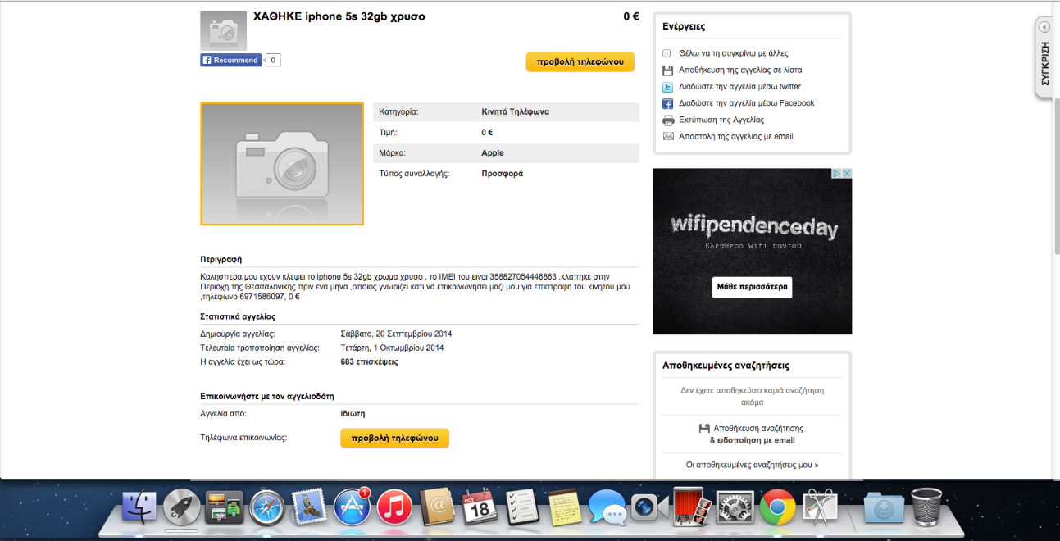
Task: Click 'Διαδώστε την αγγελία μέσω Facebook' link
Action: 747,103
